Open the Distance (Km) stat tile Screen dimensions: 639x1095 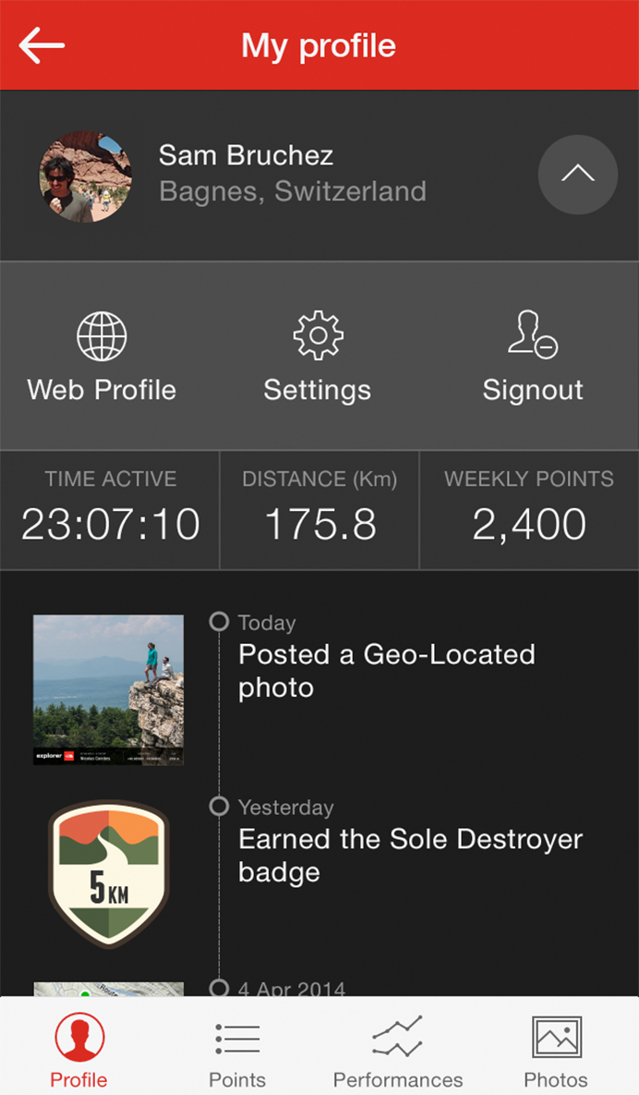tap(319, 510)
